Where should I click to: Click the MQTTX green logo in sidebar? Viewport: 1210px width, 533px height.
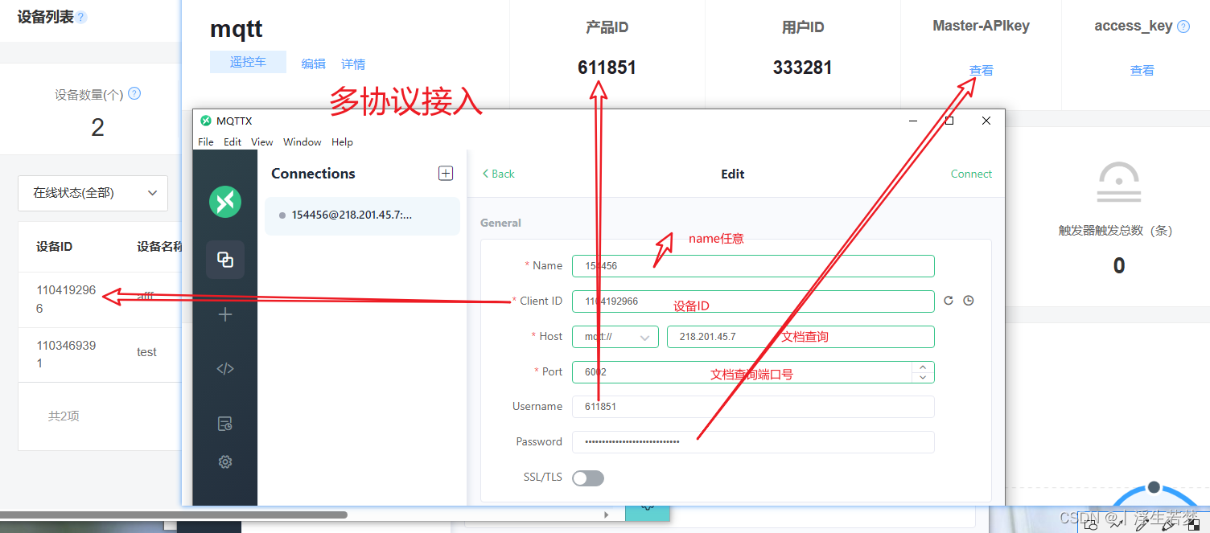tap(225, 202)
